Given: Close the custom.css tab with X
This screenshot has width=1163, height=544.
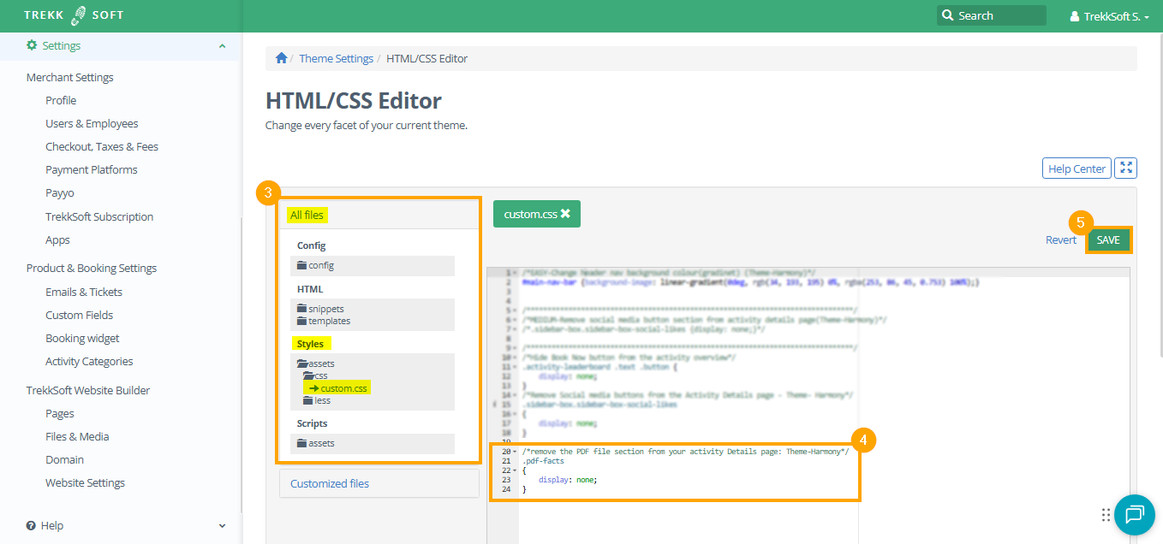Looking at the screenshot, I should point(565,214).
